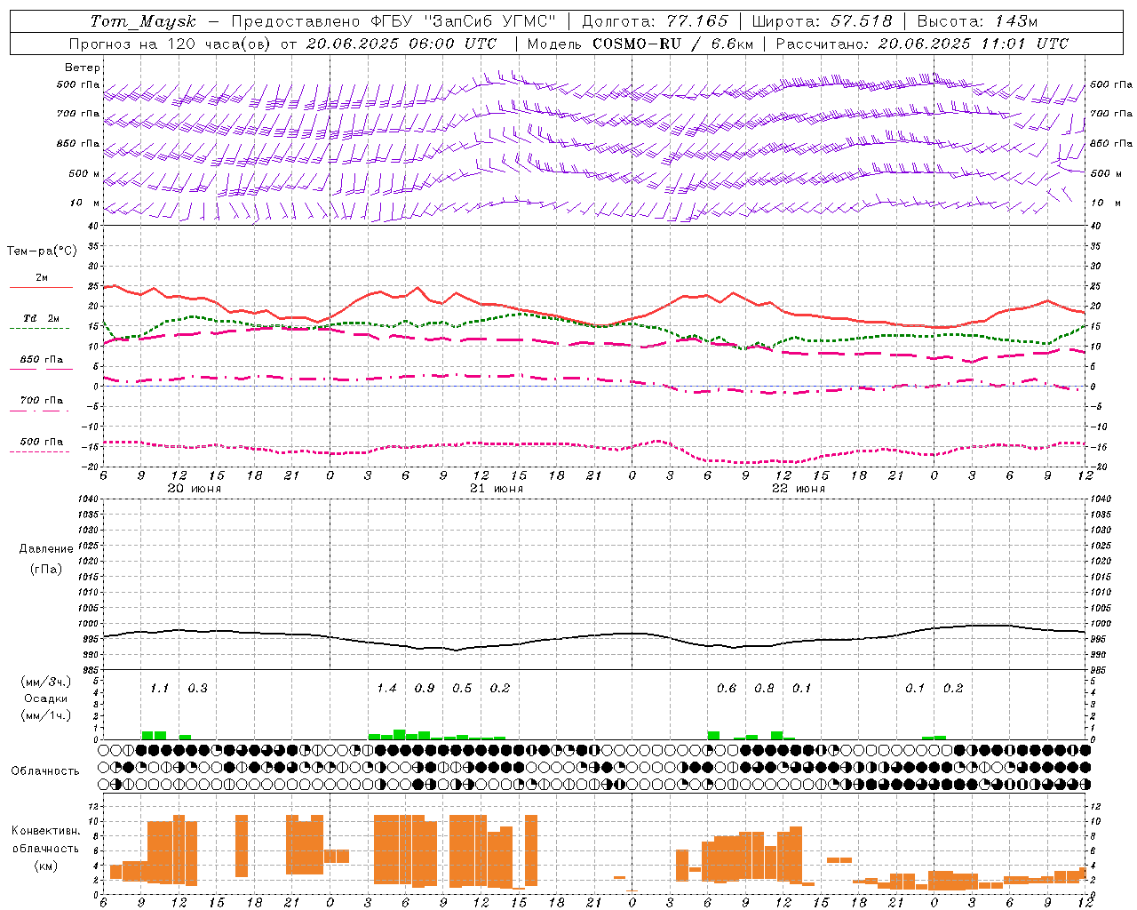Screen dimensions: 1137x910
Task: Select the 0.5 precipitation total
Action: 462,688
